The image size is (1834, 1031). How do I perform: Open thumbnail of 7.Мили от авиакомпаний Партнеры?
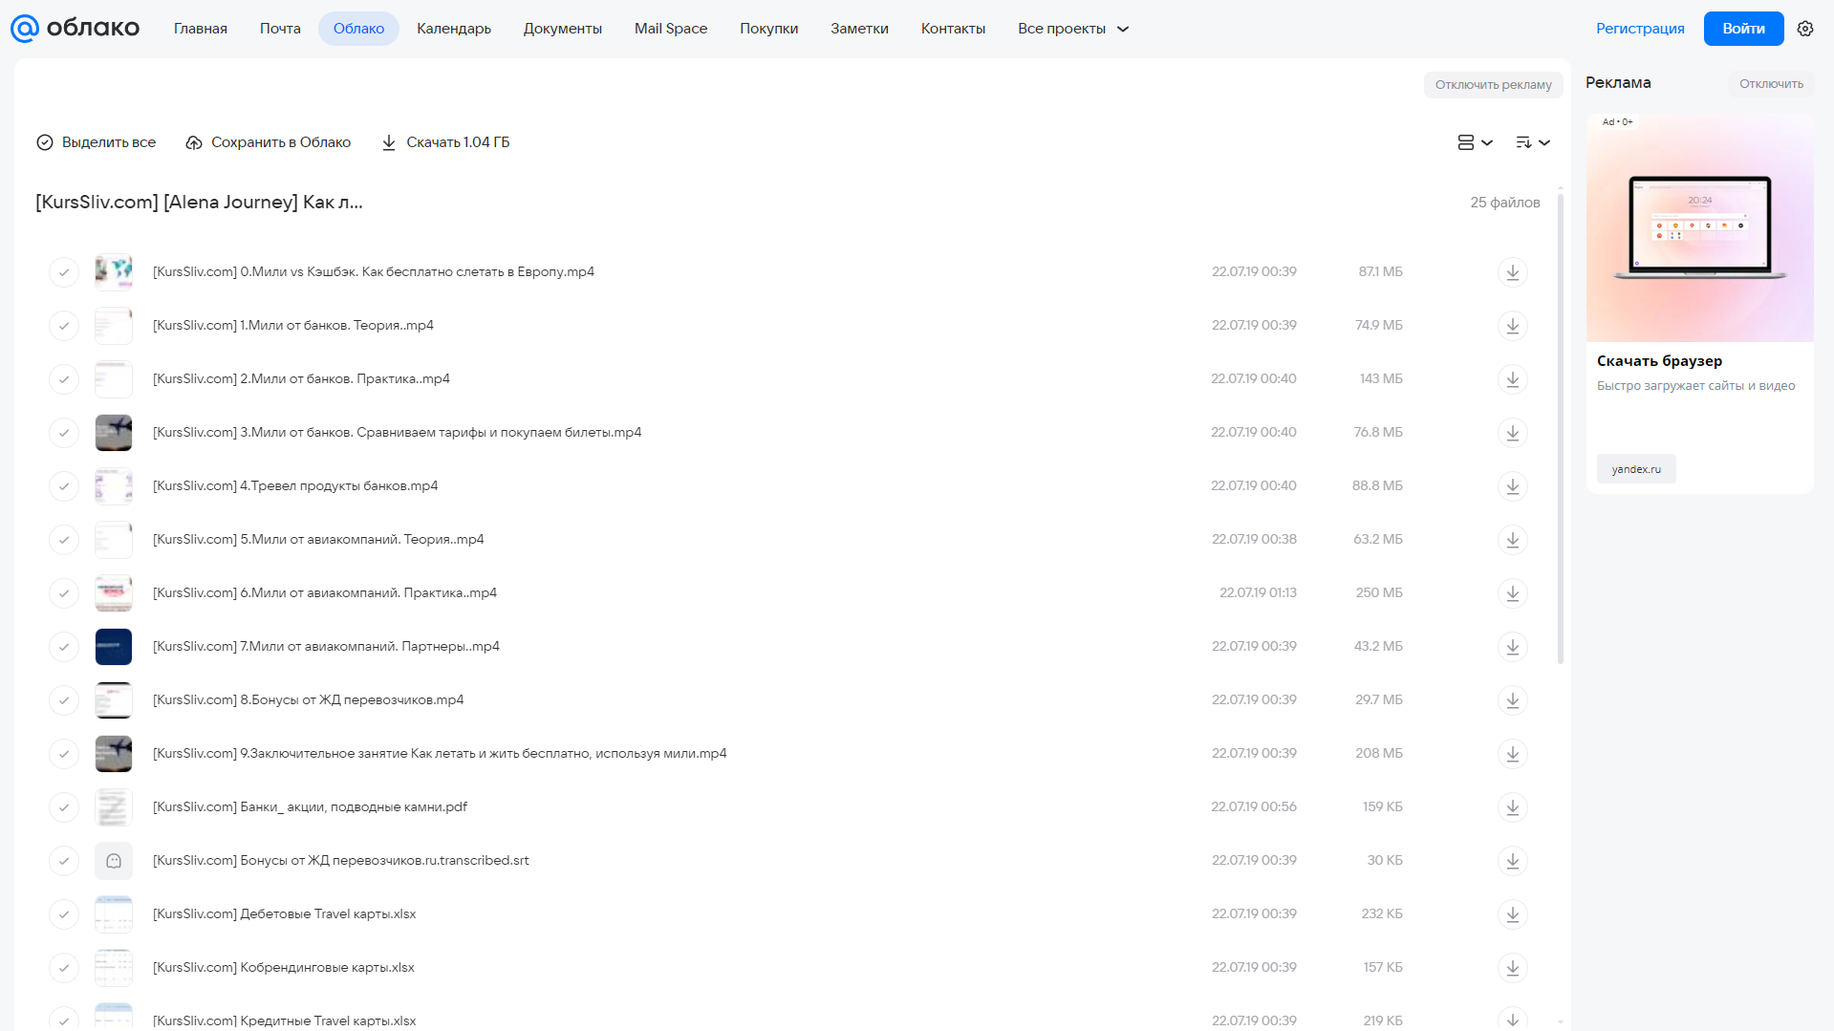pyautogui.click(x=114, y=647)
